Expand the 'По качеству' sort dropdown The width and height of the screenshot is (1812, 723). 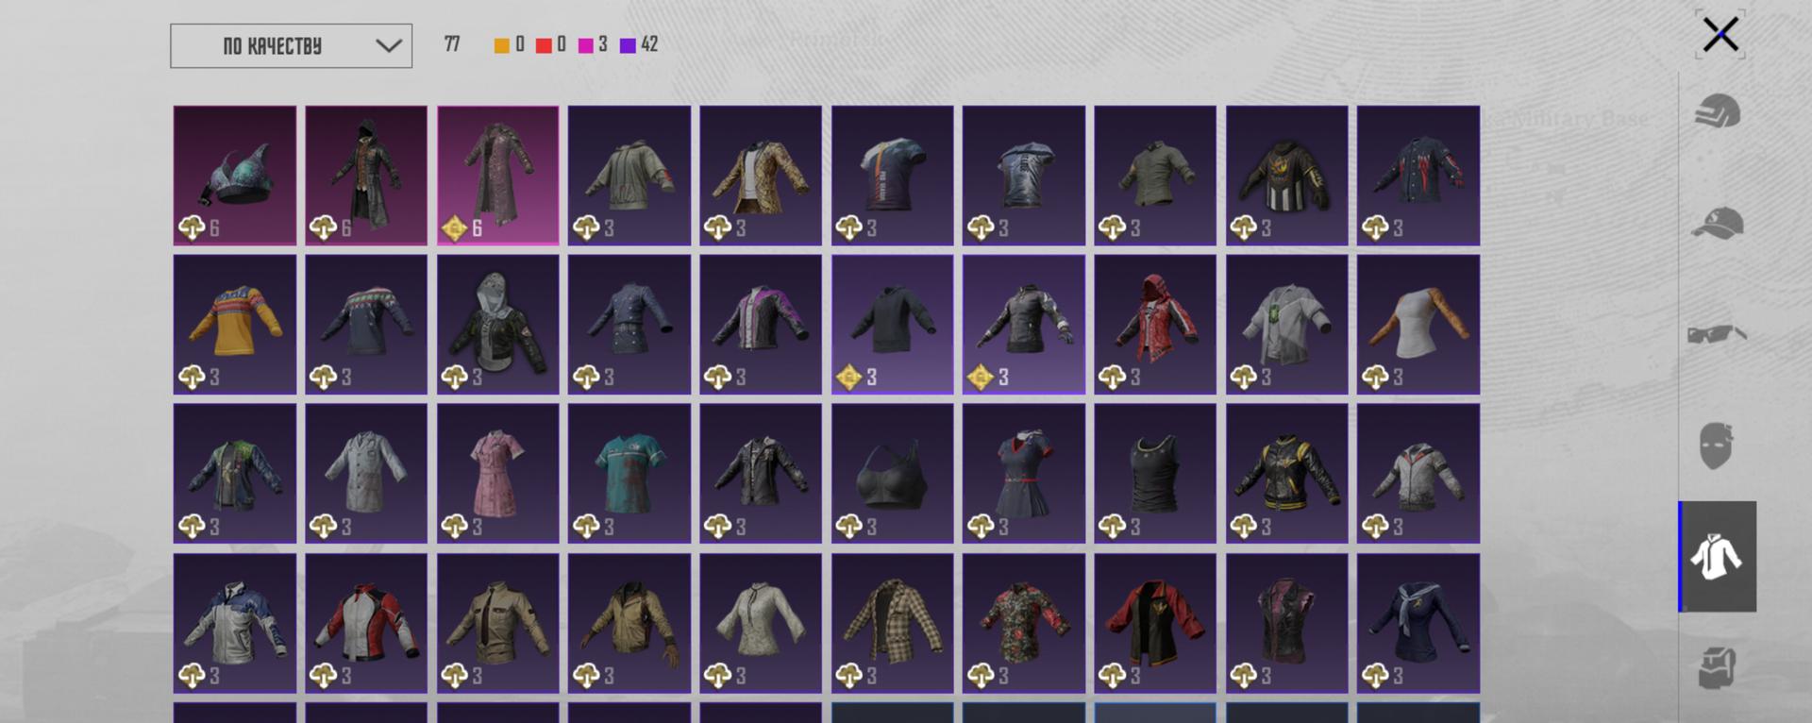click(x=291, y=45)
